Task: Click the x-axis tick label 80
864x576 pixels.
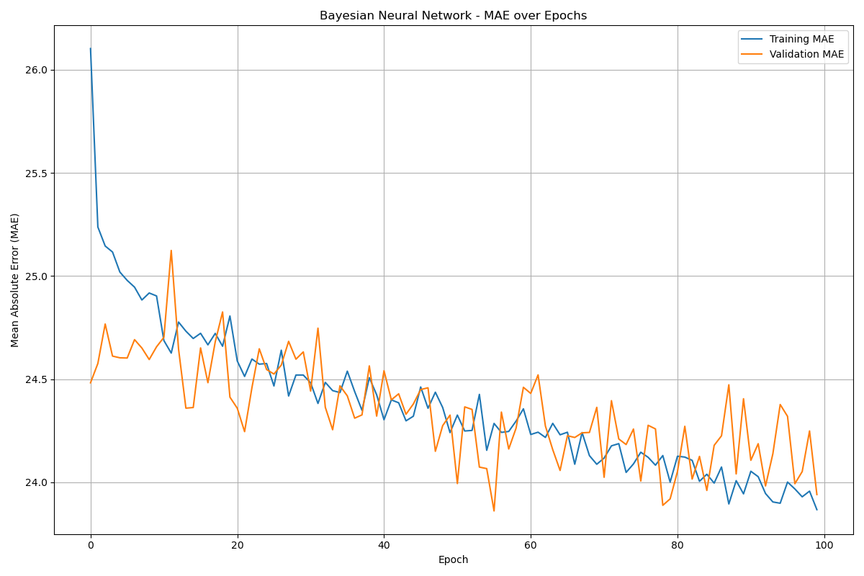Action: (678, 545)
